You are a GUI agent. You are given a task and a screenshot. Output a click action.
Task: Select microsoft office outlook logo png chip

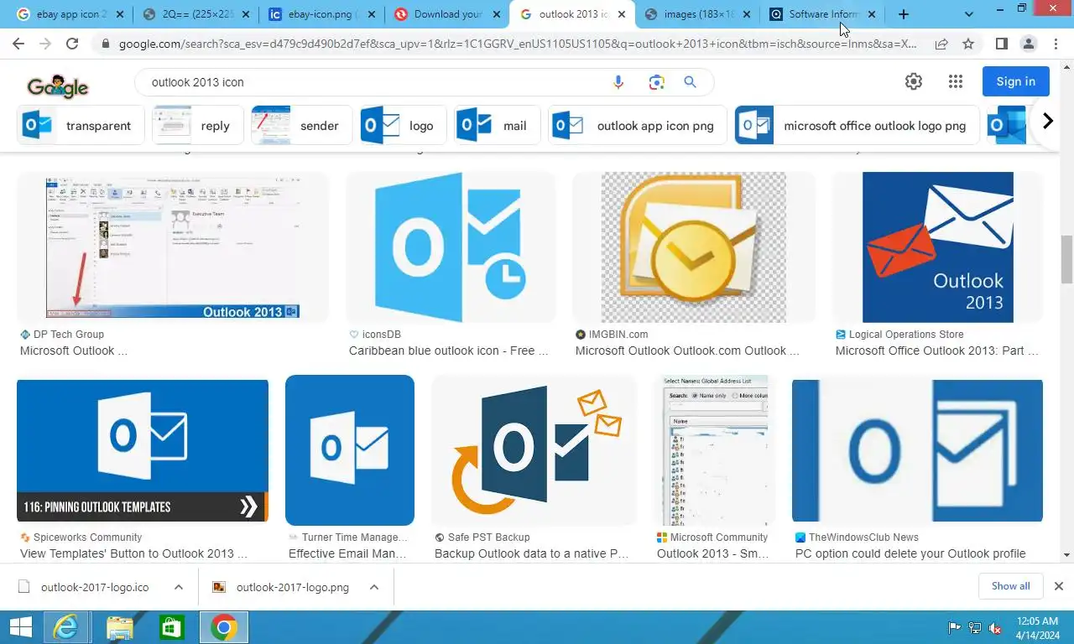pyautogui.click(x=857, y=126)
